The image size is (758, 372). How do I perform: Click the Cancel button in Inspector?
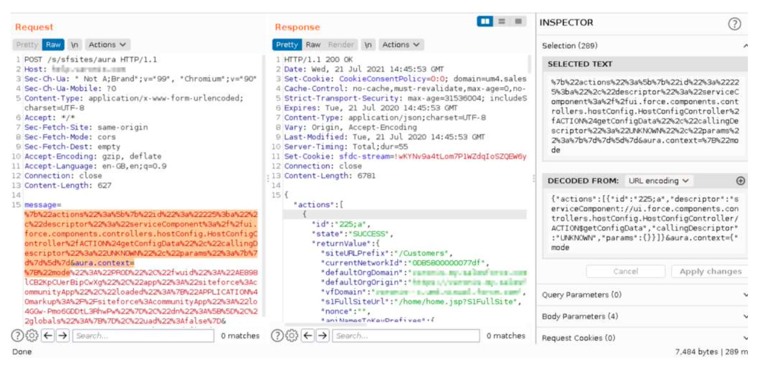[625, 272]
